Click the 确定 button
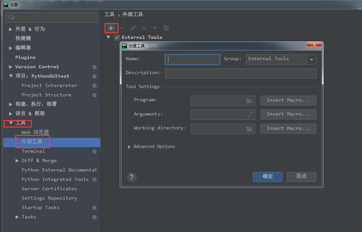This screenshot has width=362, height=232. click(x=268, y=177)
